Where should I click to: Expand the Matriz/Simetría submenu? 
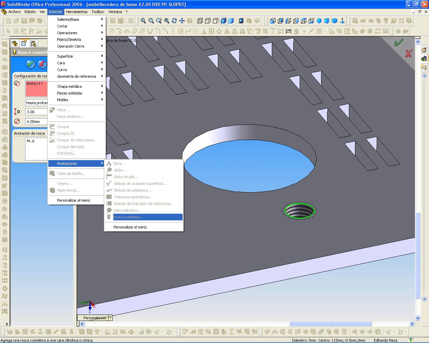click(x=76, y=40)
